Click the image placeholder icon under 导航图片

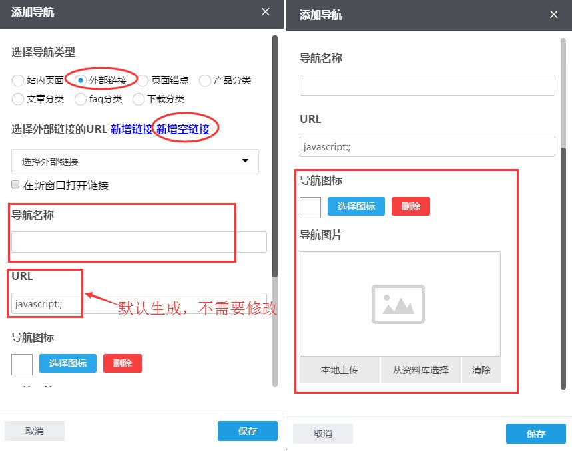pyautogui.click(x=398, y=303)
